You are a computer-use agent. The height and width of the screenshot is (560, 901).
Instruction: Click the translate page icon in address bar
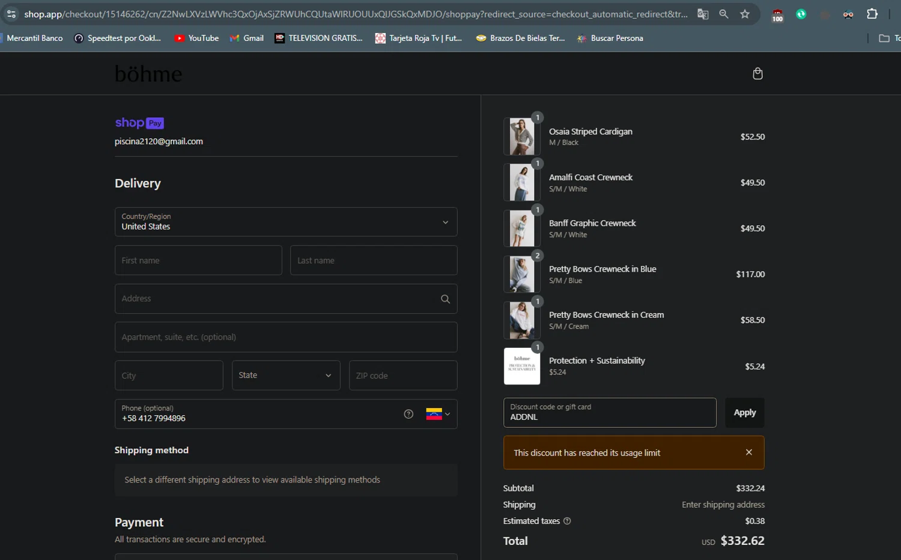click(703, 14)
